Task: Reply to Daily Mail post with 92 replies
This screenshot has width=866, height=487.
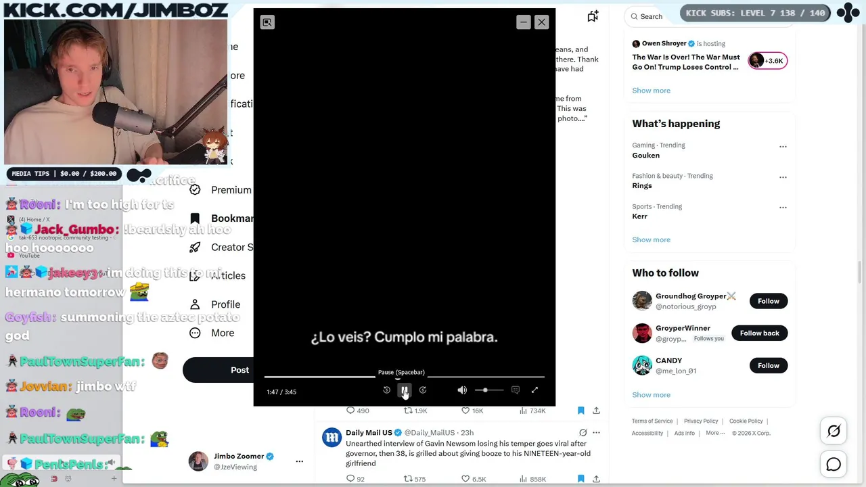Action: click(355, 479)
